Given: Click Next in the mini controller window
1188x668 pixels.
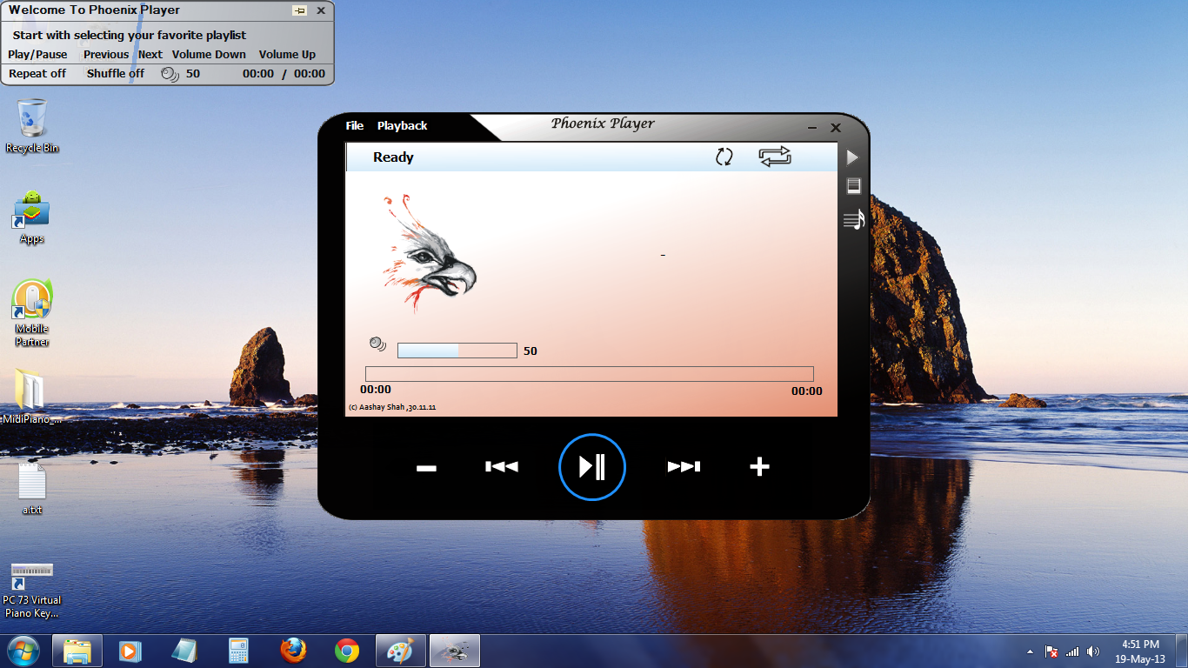Looking at the screenshot, I should 150,54.
